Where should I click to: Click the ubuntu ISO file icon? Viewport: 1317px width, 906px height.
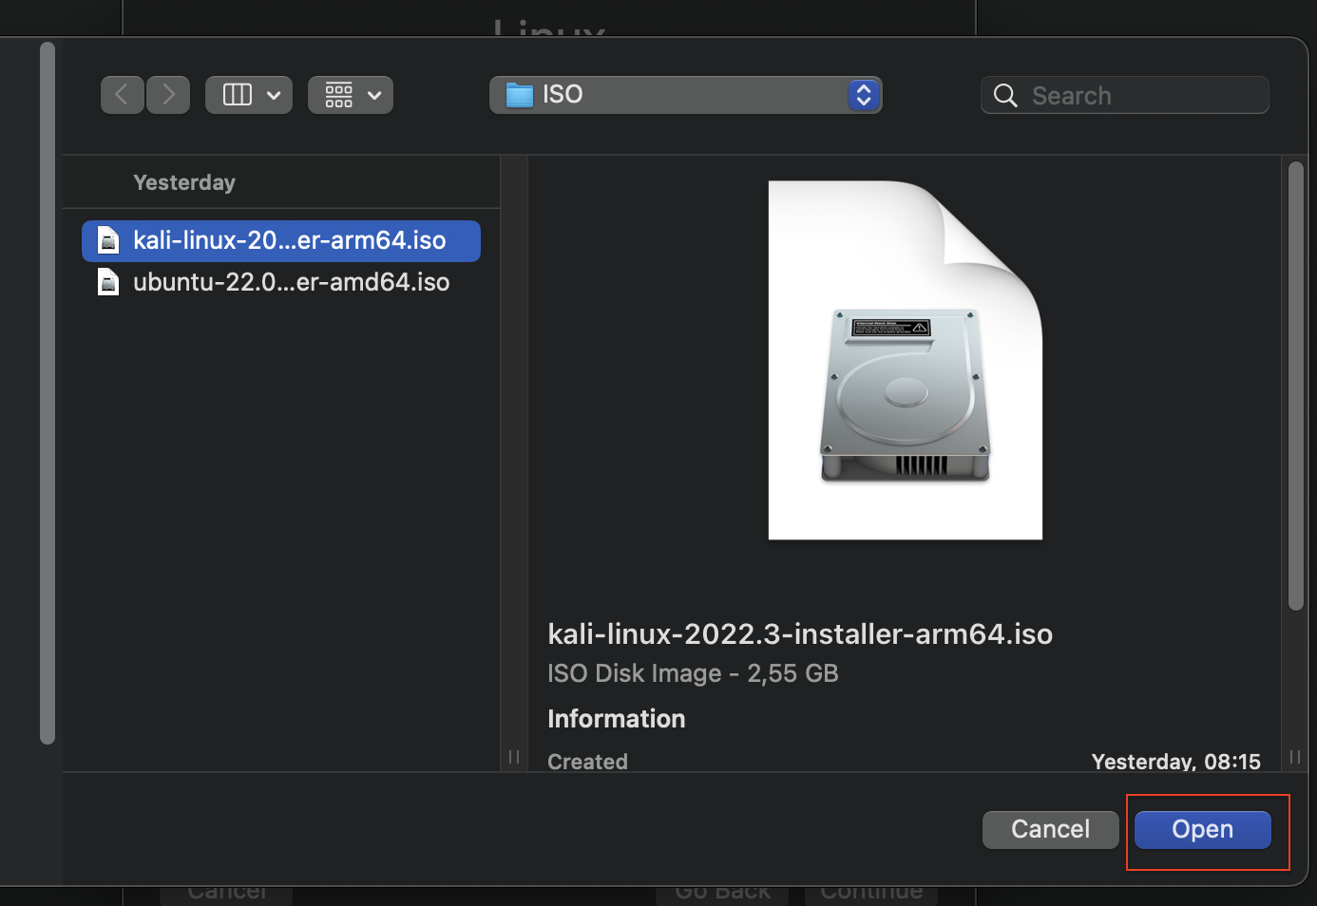coord(109,282)
